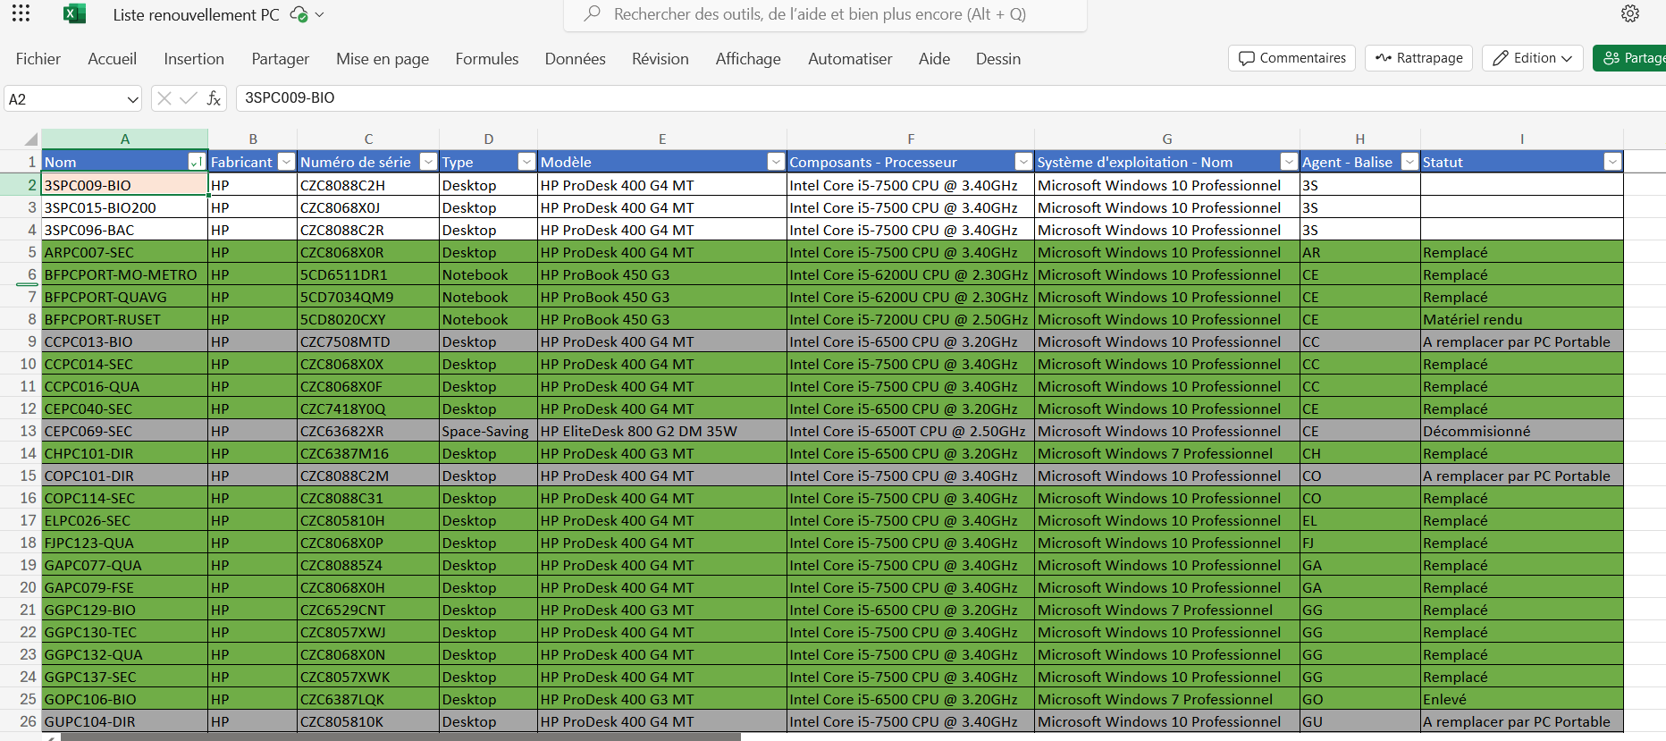The image size is (1666, 741).
Task: Select serial number 5CD7034QM9 cell
Action: point(368,297)
